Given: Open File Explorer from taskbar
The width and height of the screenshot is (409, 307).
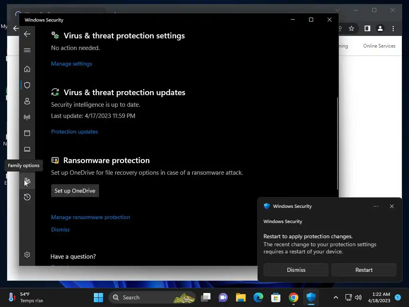Looking at the screenshot, I should tap(240, 297).
